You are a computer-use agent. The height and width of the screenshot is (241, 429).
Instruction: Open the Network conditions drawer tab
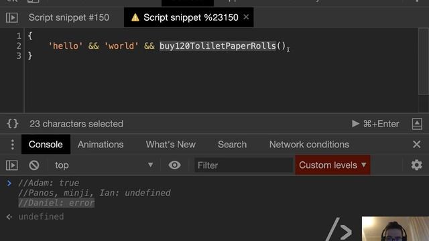[x=309, y=145]
